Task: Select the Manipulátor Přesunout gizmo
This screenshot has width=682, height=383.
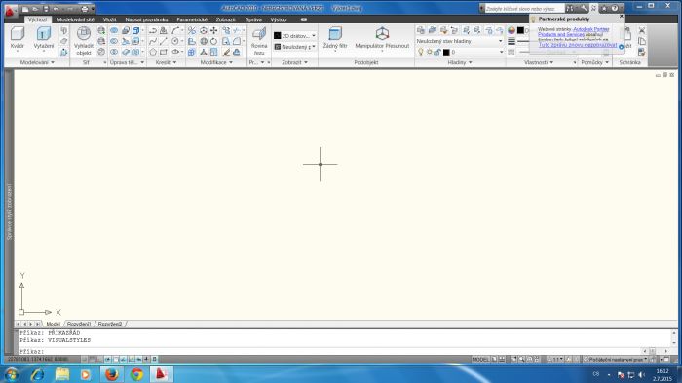Action: point(382,38)
